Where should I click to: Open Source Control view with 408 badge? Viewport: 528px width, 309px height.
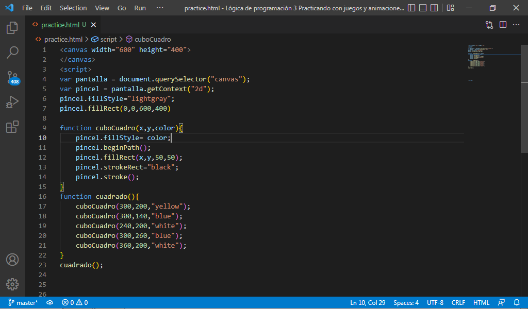13,78
